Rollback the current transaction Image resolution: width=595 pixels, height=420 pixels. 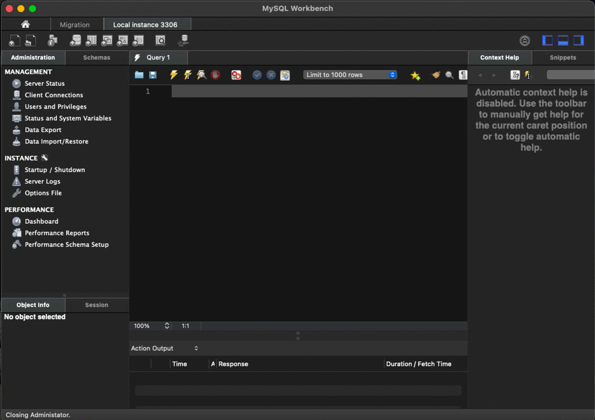[x=271, y=75]
